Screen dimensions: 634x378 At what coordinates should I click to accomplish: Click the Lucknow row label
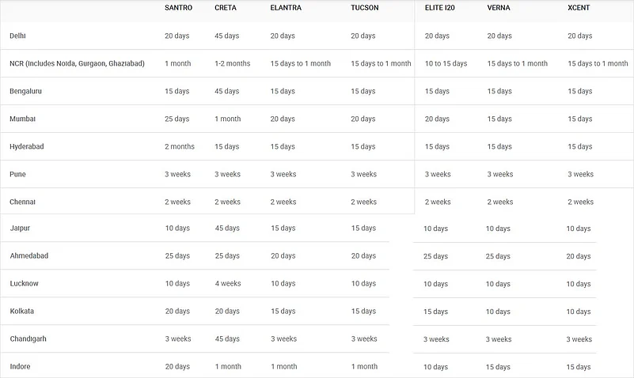[x=24, y=283]
